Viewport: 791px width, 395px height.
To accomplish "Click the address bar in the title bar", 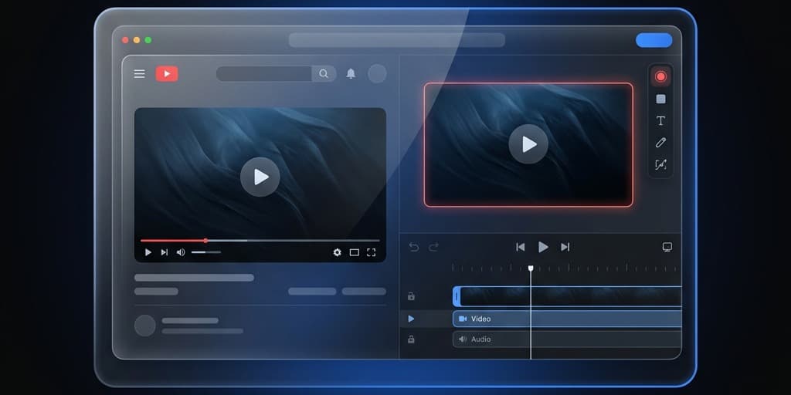I will click(396, 40).
